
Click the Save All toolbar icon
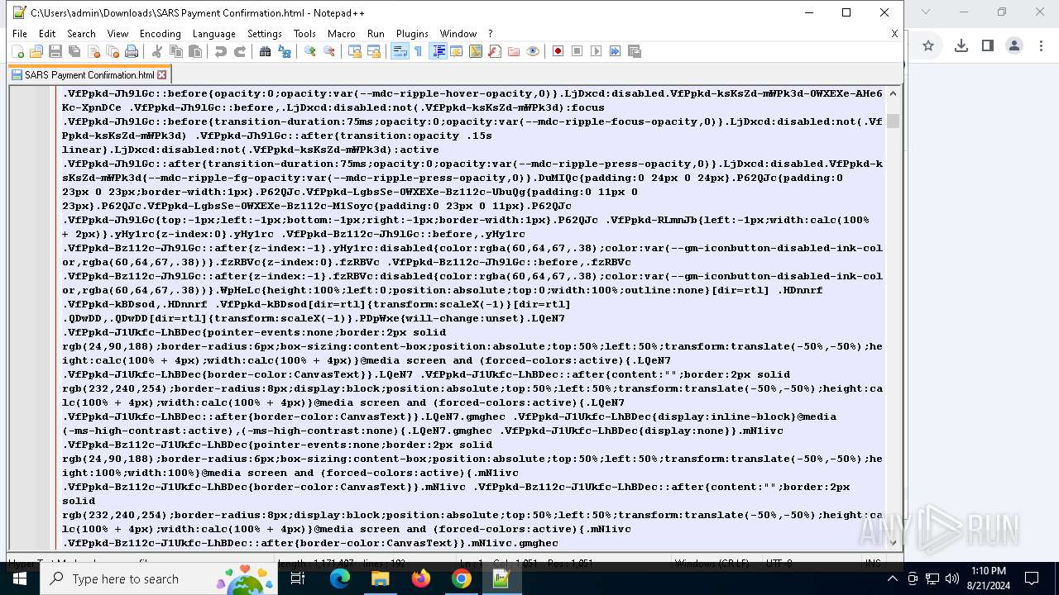[x=74, y=51]
